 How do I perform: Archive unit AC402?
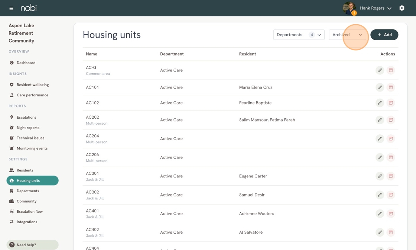390,233
